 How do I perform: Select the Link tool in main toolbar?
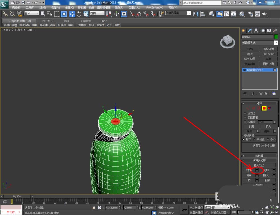point(5,14)
